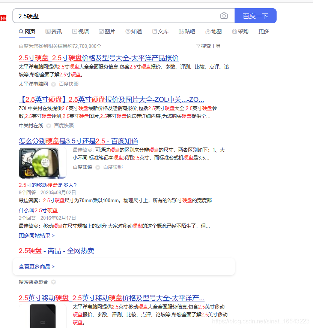Open the ZOL中关村 2.5英寸硬盘报价 result
The height and width of the screenshot is (328, 313).
[x=111, y=100]
